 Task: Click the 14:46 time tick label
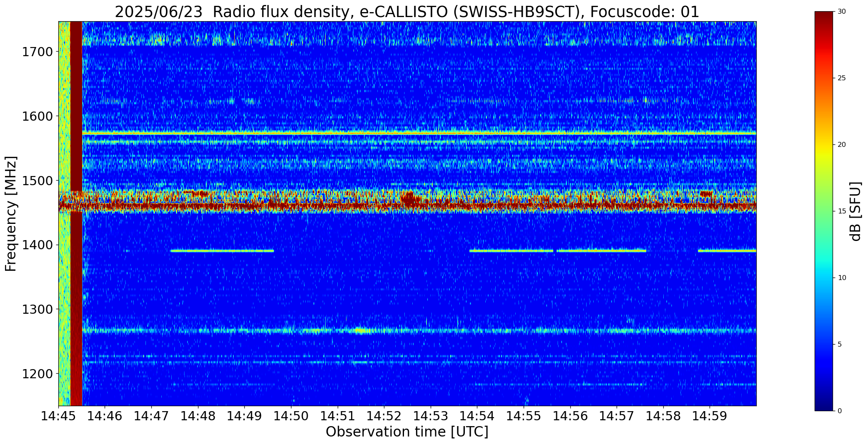pyautogui.click(x=105, y=415)
